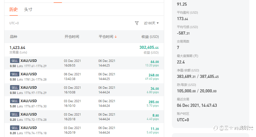Expand the 近180天 period dropdown
The image size is (256, 137).
coord(151,23)
